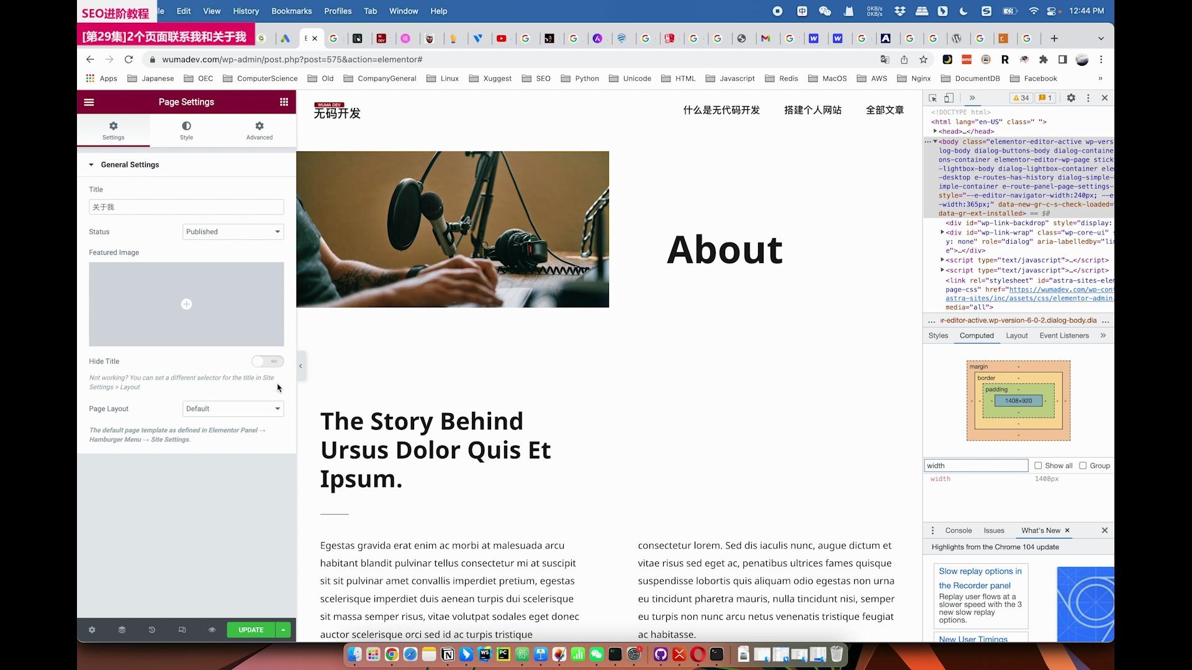The height and width of the screenshot is (670, 1192).
Task: Preview changes with the eye icon
Action: 212,630
